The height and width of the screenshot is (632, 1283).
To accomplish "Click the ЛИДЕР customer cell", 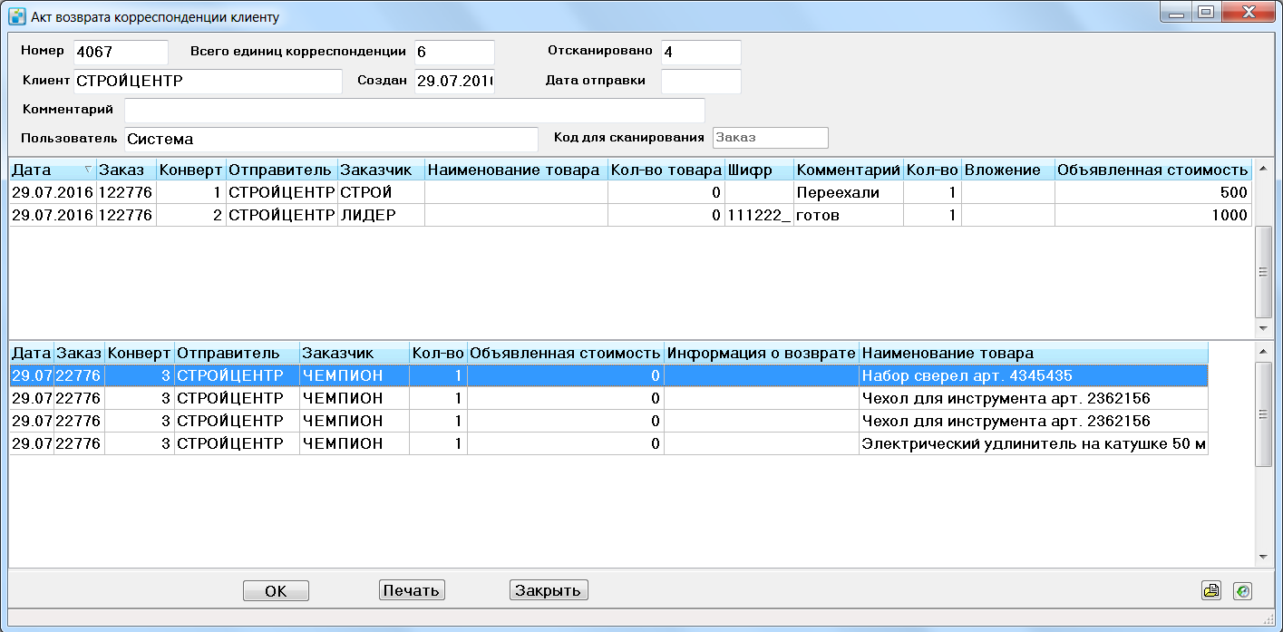I will tap(381, 215).
